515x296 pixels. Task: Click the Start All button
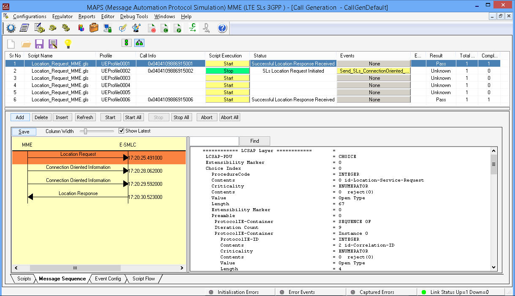[x=133, y=117]
